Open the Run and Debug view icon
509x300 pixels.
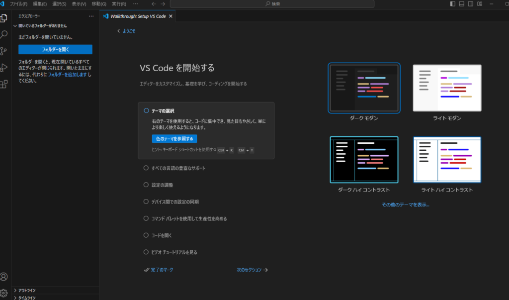pyautogui.click(x=4, y=67)
